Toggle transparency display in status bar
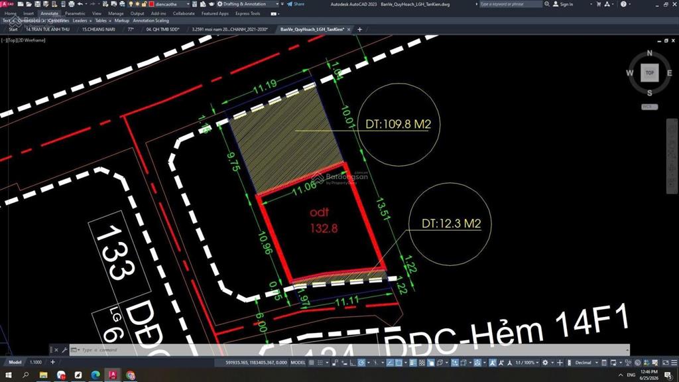Viewport: 679px width, 382px height. point(422,363)
